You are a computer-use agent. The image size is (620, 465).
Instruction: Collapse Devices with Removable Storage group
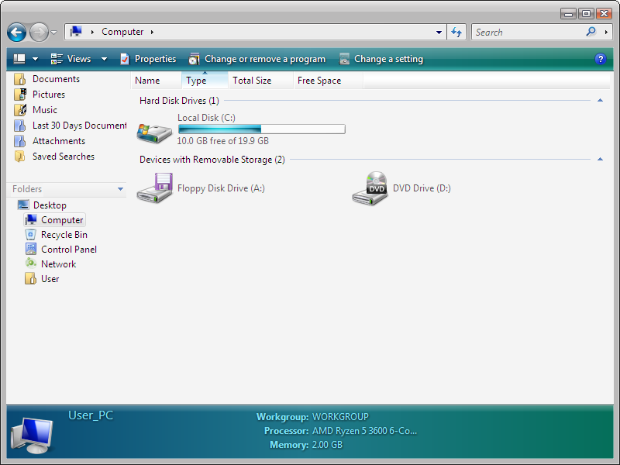pos(600,160)
